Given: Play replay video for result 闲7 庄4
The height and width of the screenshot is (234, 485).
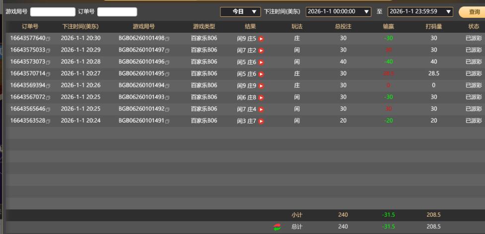Looking at the screenshot, I should click(261, 110).
